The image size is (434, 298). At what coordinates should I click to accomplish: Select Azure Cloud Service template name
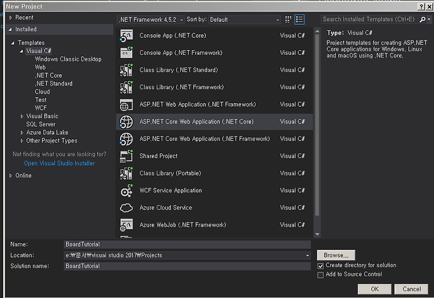pos(166,208)
